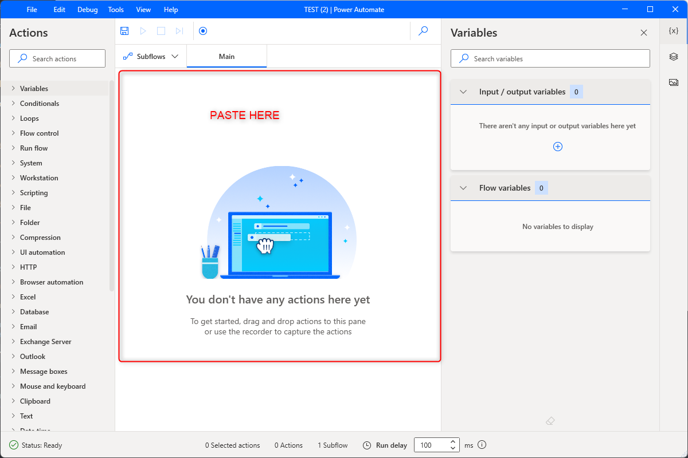Toggle the Variables pane {x} icon
Image resolution: width=688 pixels, height=458 pixels.
[674, 31]
